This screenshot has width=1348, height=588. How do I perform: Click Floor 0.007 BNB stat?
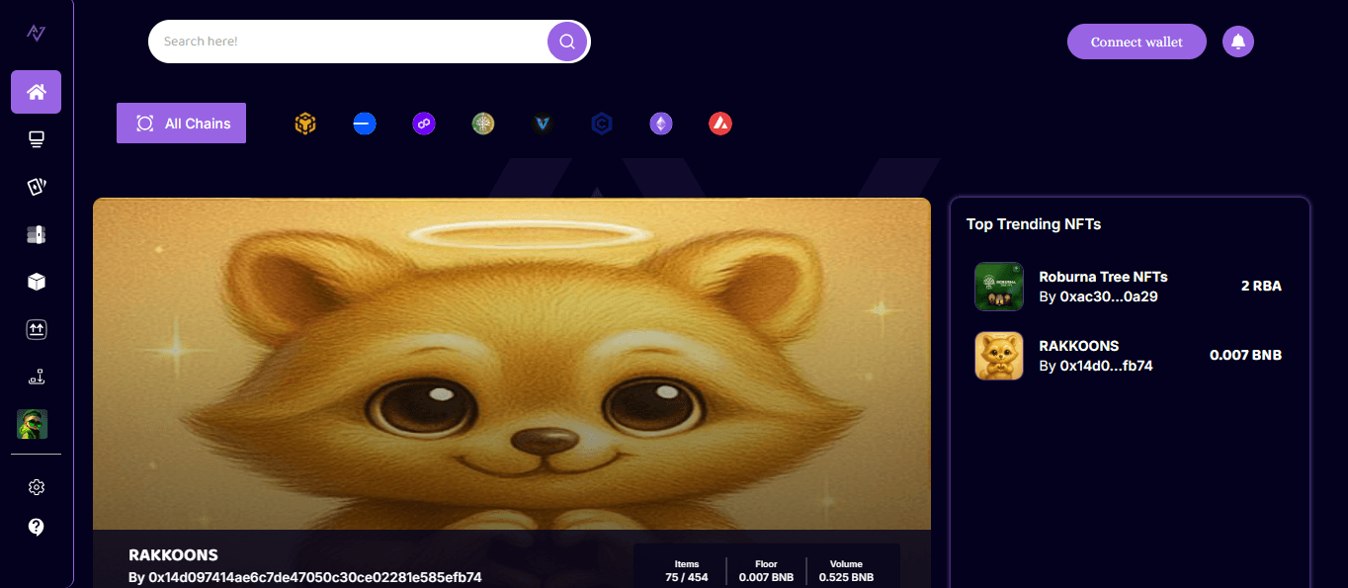[766, 571]
